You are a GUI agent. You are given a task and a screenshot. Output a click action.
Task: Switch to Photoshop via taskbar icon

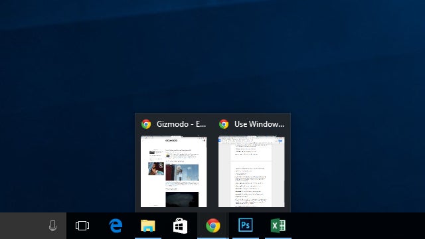click(246, 225)
